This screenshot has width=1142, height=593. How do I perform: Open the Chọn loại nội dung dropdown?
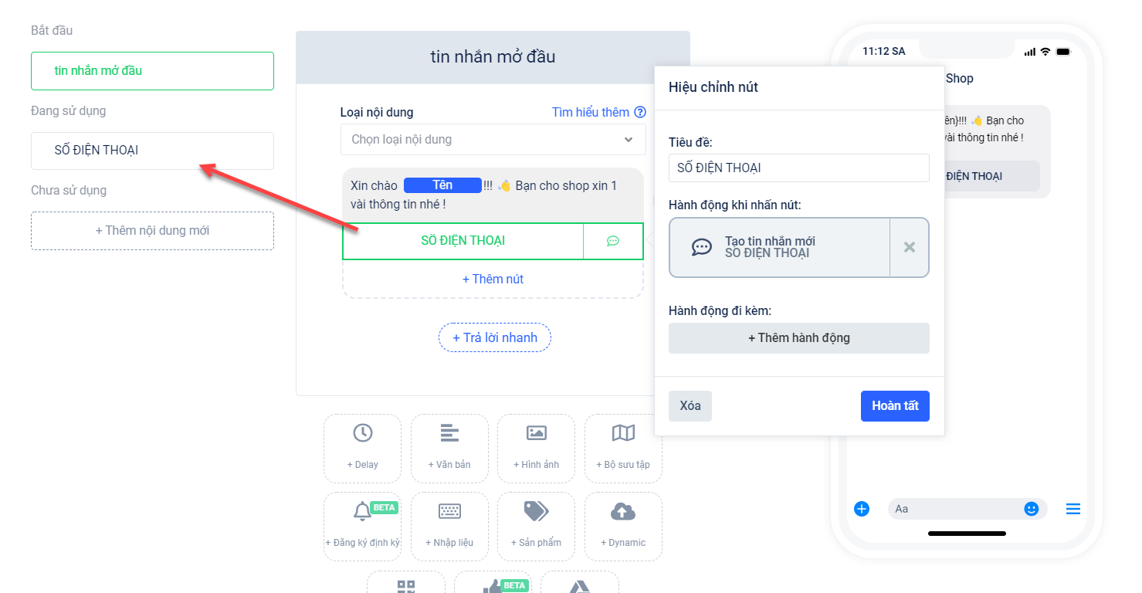(493, 140)
